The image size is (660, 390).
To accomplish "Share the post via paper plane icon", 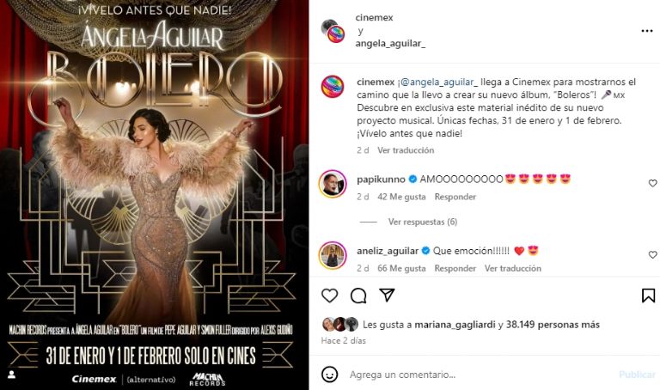I will pos(387,295).
